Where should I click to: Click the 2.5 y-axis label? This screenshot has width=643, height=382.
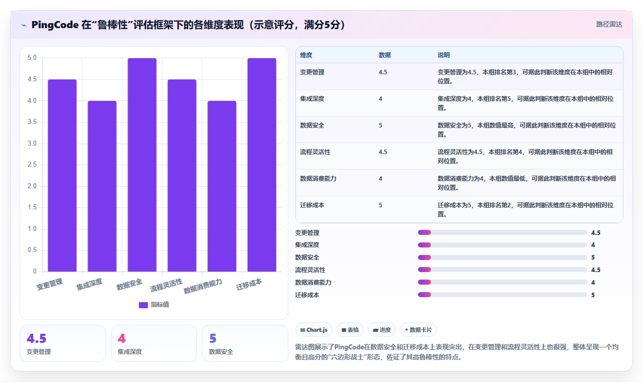(32, 165)
